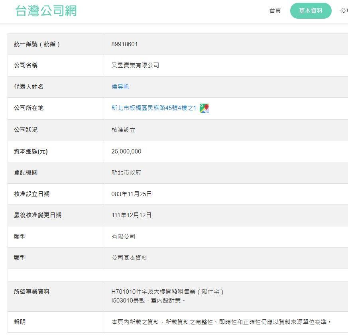Go to 首頁 in the navigation

pos(275,10)
